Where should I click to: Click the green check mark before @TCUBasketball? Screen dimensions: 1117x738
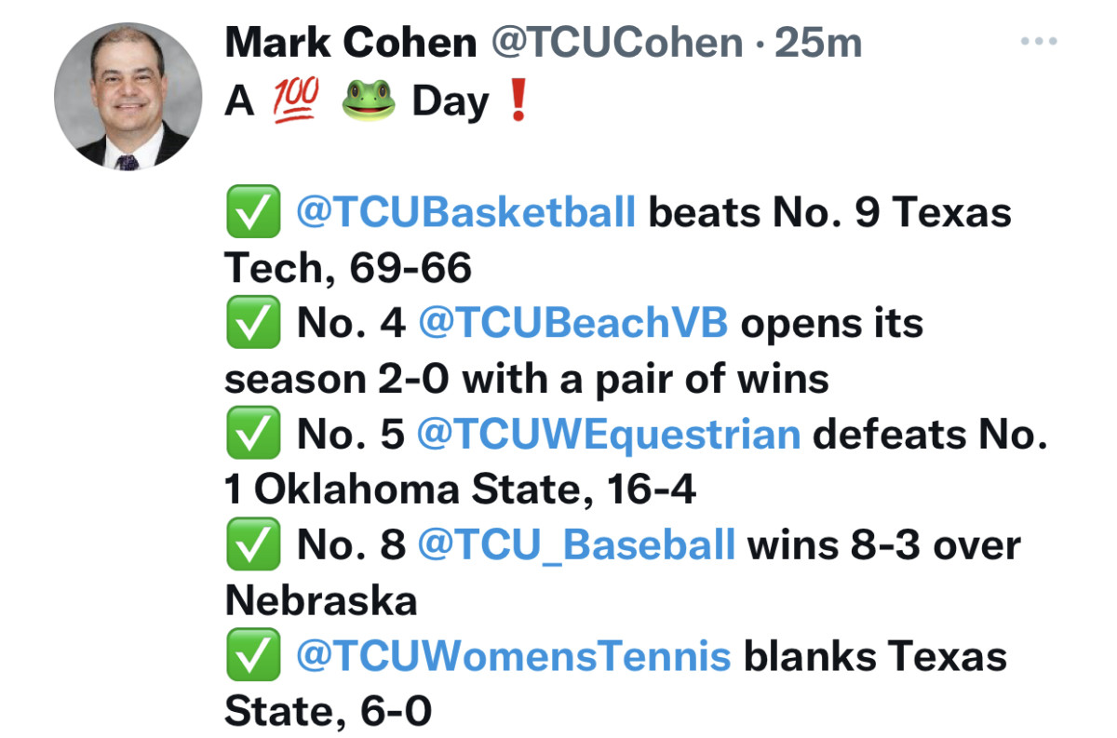coord(252,213)
